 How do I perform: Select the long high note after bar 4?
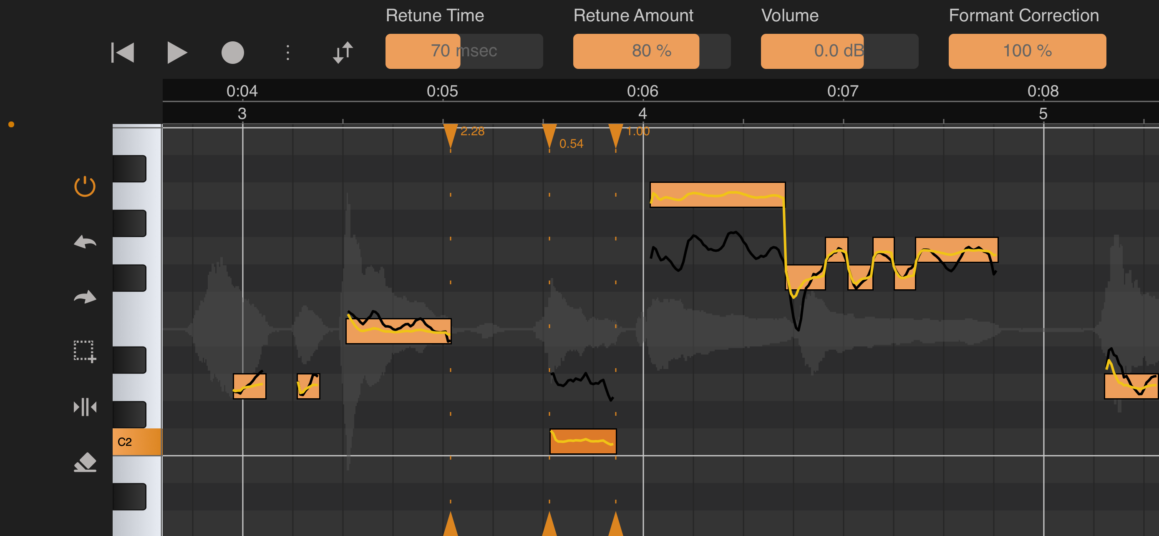[717, 195]
